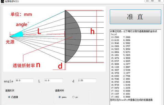Maximize the 光学助手 window
This screenshot has height=105, width=164.
point(152,1)
